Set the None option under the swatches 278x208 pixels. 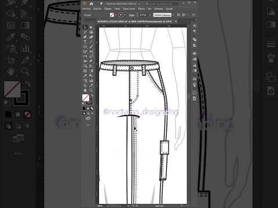tap(92, 109)
